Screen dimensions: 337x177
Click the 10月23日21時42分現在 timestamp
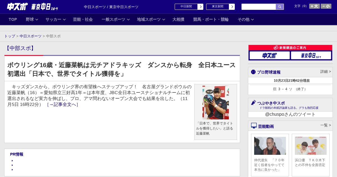tap(292, 81)
